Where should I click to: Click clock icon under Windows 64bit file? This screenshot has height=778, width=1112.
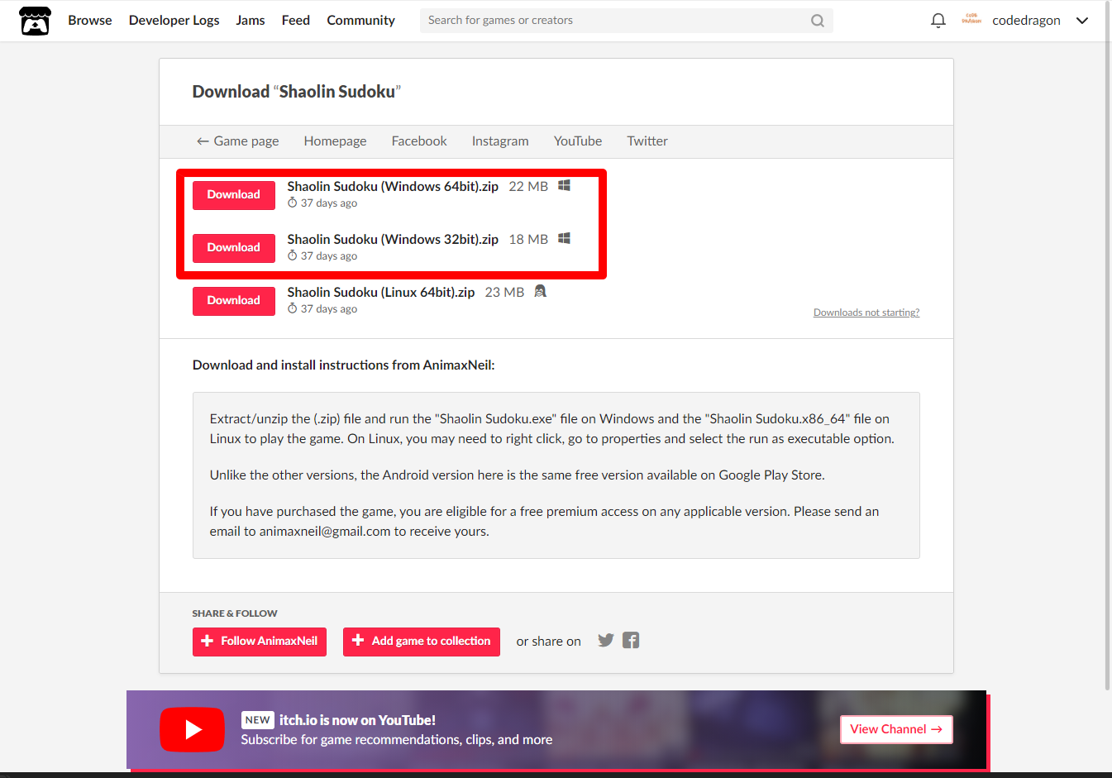tap(292, 203)
